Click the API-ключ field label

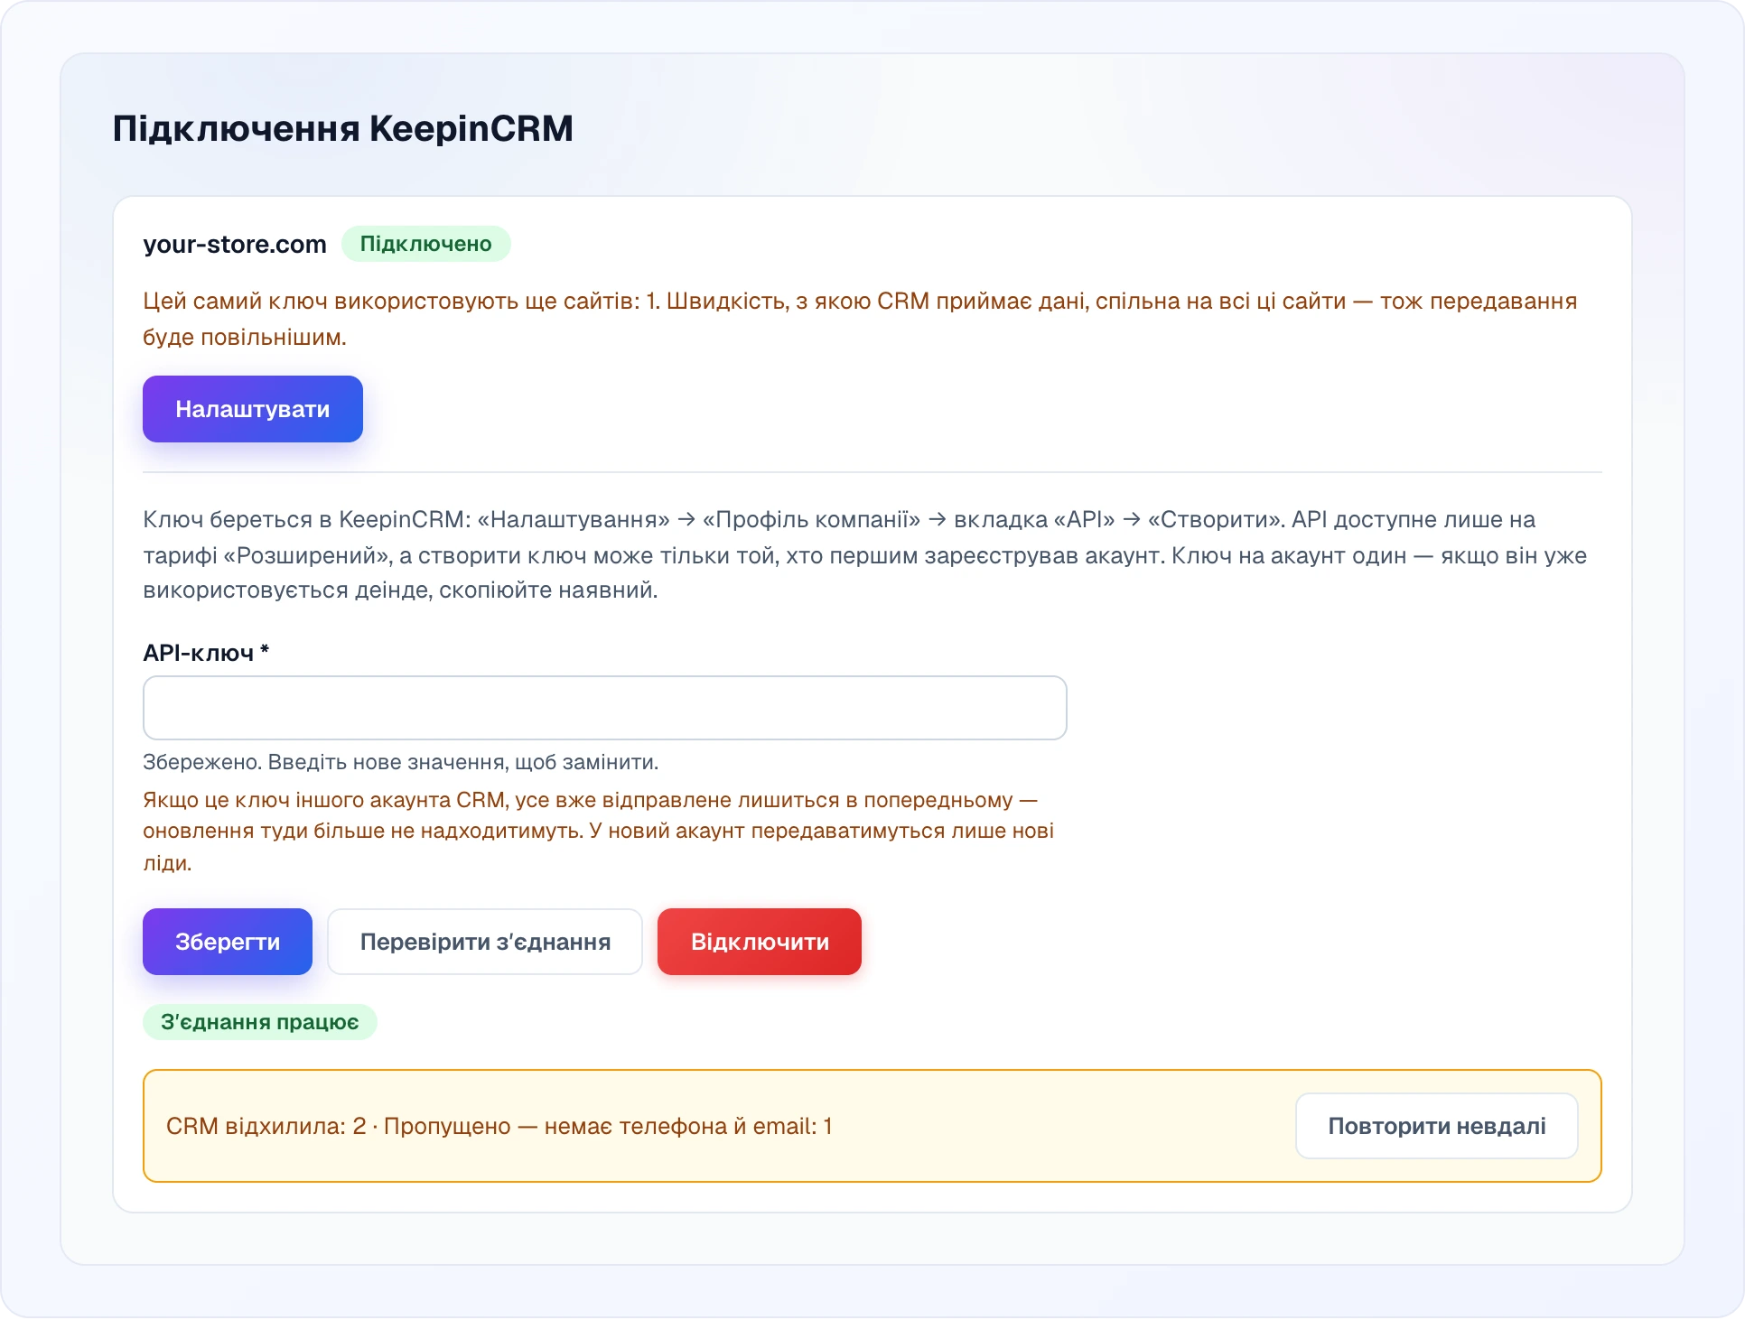pyautogui.click(x=206, y=653)
